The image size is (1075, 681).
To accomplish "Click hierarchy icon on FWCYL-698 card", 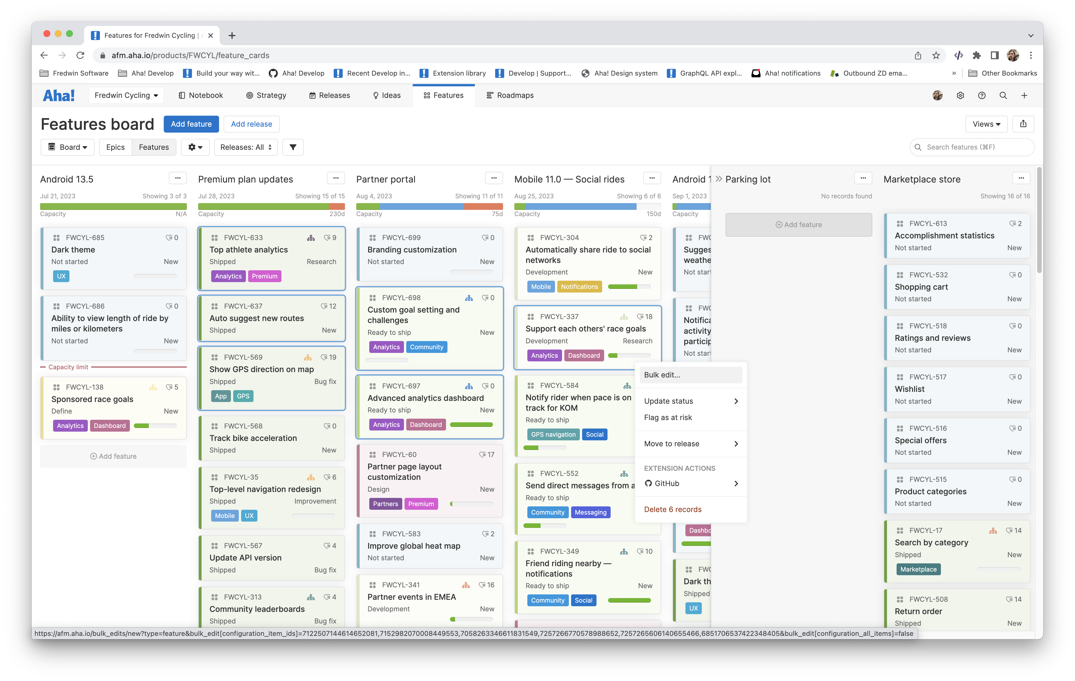I will 469,298.
